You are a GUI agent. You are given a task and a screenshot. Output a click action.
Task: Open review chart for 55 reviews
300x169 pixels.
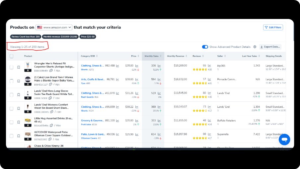coord(209,66)
